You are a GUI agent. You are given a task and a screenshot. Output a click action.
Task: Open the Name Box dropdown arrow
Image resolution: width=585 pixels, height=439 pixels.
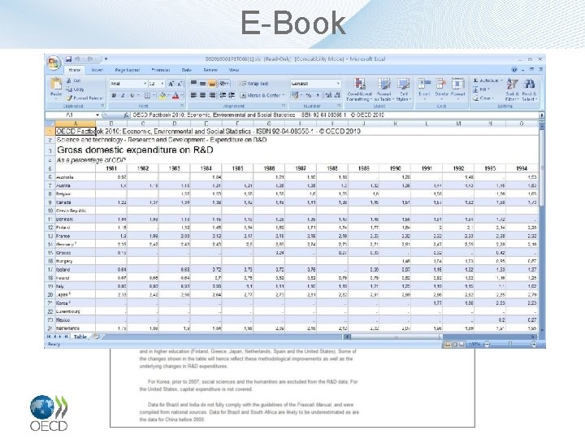point(97,115)
